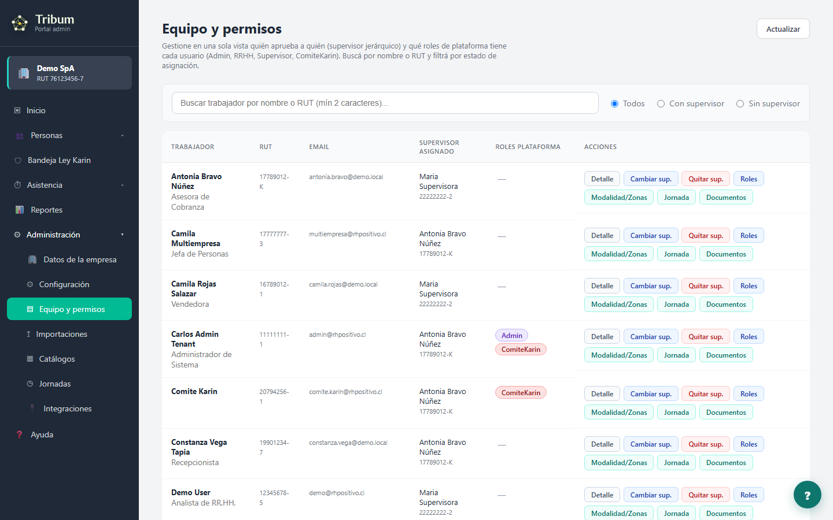This screenshot has width=833, height=520.
Task: Click email antonia.bravo@demo.local
Action: coord(346,177)
